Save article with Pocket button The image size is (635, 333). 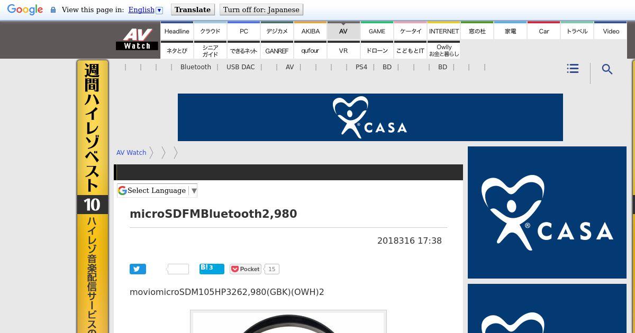[246, 269]
